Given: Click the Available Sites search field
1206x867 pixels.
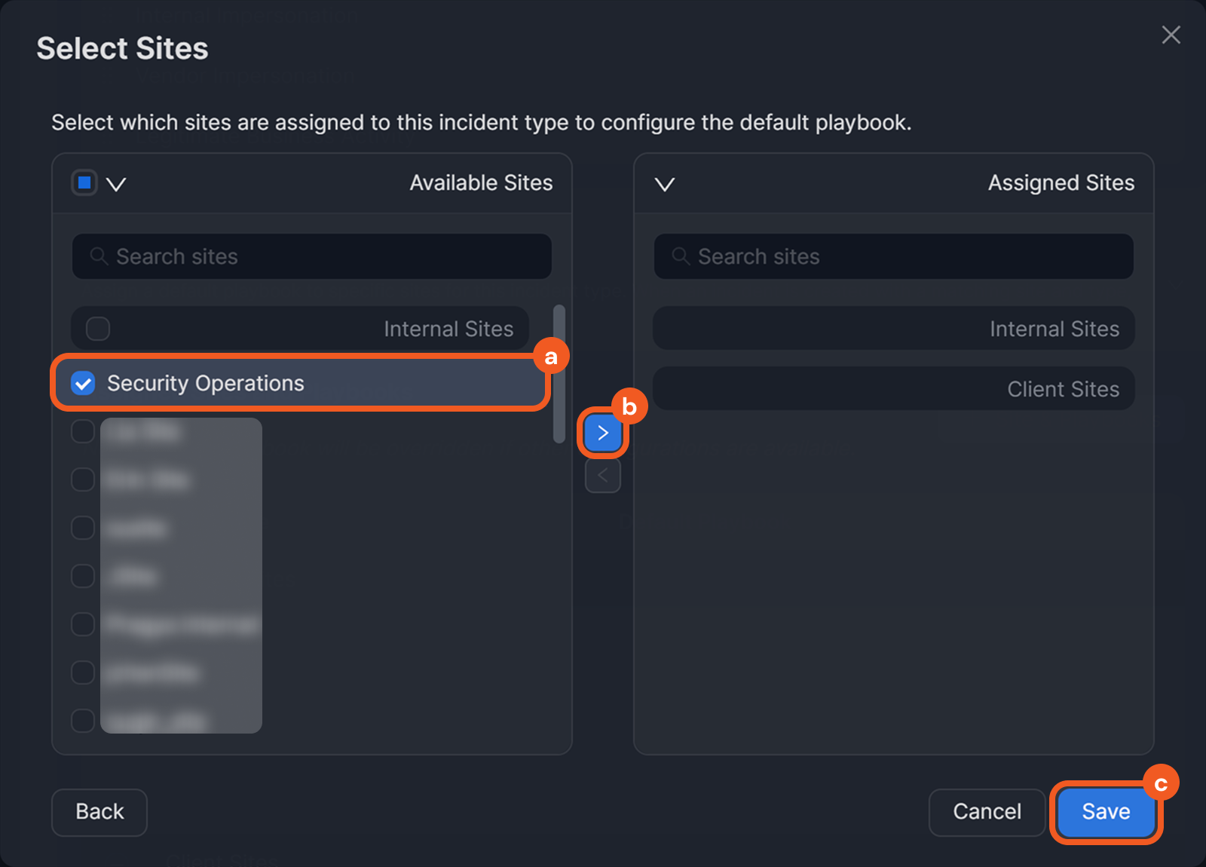Looking at the screenshot, I should (x=324, y=256).
